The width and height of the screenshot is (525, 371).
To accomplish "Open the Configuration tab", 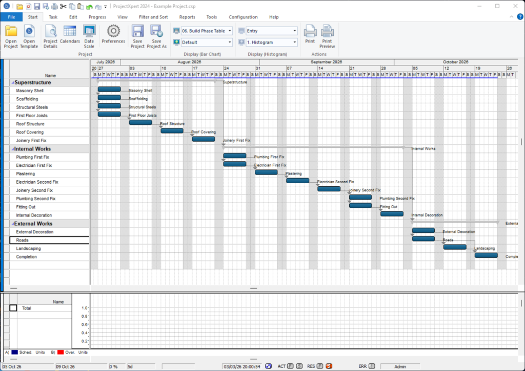I will [243, 17].
